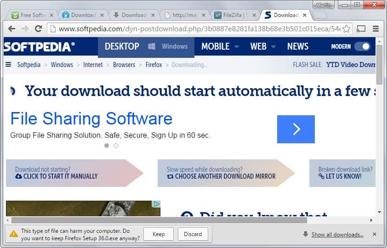Click the vertical scrollbar thumb
This screenshot has height=248, width=387.
tap(379, 65)
